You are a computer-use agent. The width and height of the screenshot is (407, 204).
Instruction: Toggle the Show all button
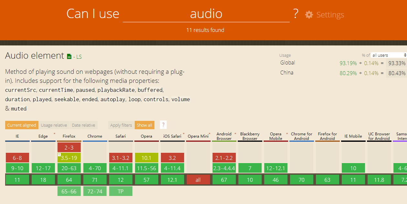[x=144, y=125]
